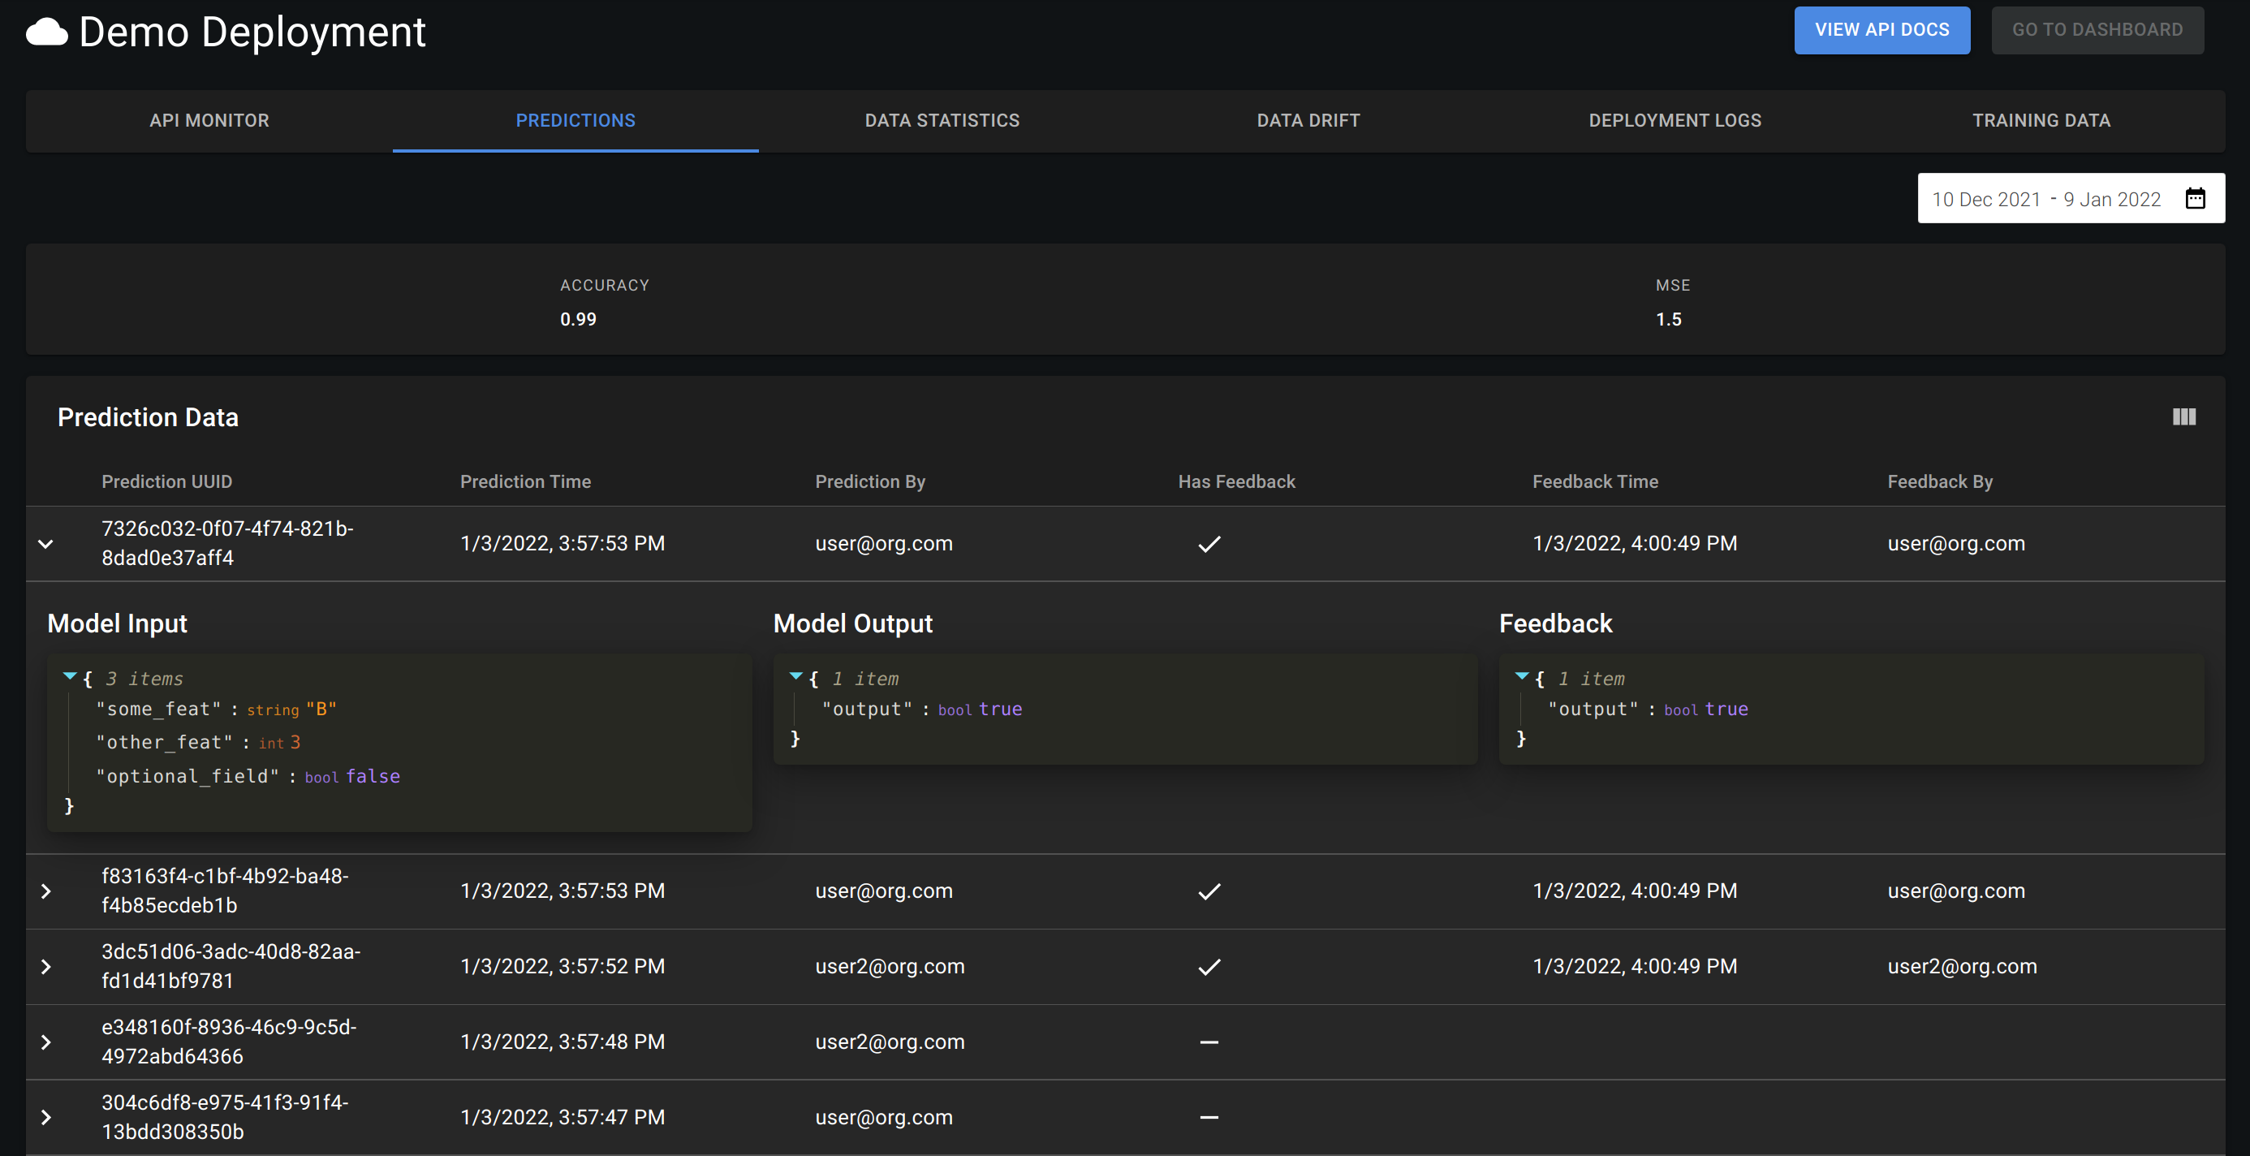Click the no-feedback dash for e348160f row
Viewport: 2250px width, 1156px height.
[1209, 1042]
